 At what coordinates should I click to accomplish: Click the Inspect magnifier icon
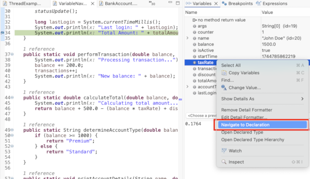(x=224, y=162)
